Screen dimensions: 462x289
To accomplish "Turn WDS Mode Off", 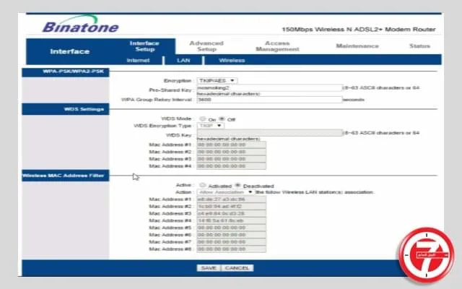I will coord(222,118).
